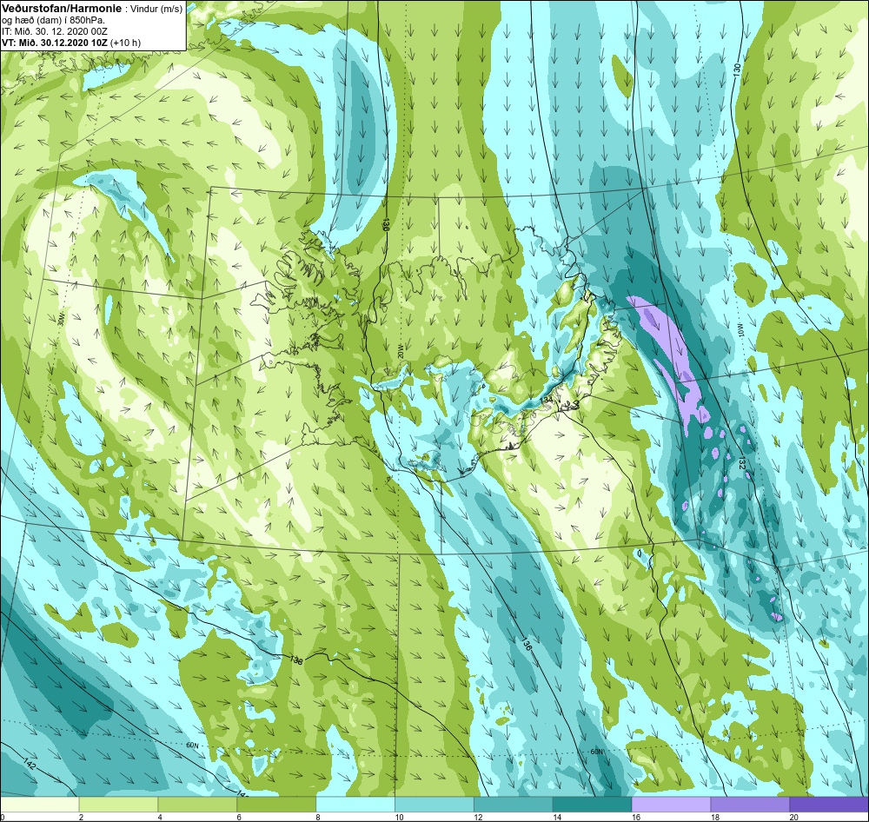The width and height of the screenshot is (869, 822).
Task: Click the '30W' longitude label
Action: [x=62, y=319]
